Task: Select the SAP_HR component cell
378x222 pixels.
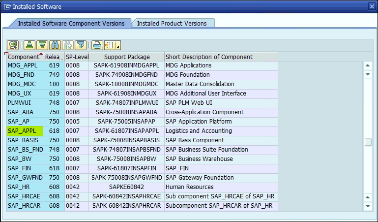Action: pyautogui.click(x=25, y=187)
